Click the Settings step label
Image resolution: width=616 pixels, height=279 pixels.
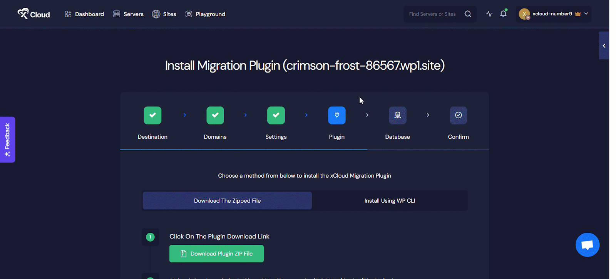(x=276, y=137)
